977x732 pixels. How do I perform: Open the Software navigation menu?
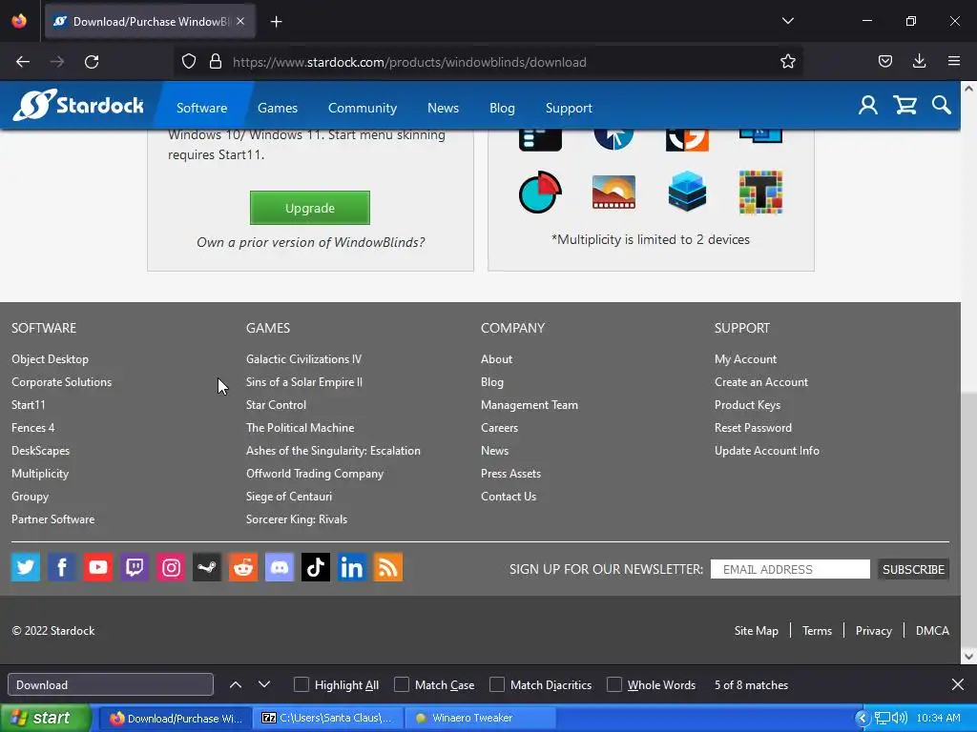[x=202, y=108]
